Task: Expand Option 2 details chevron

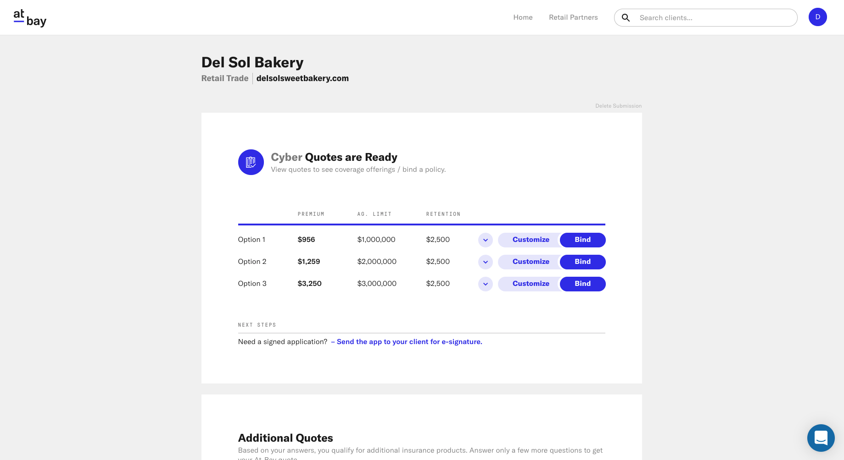Action: click(485, 262)
